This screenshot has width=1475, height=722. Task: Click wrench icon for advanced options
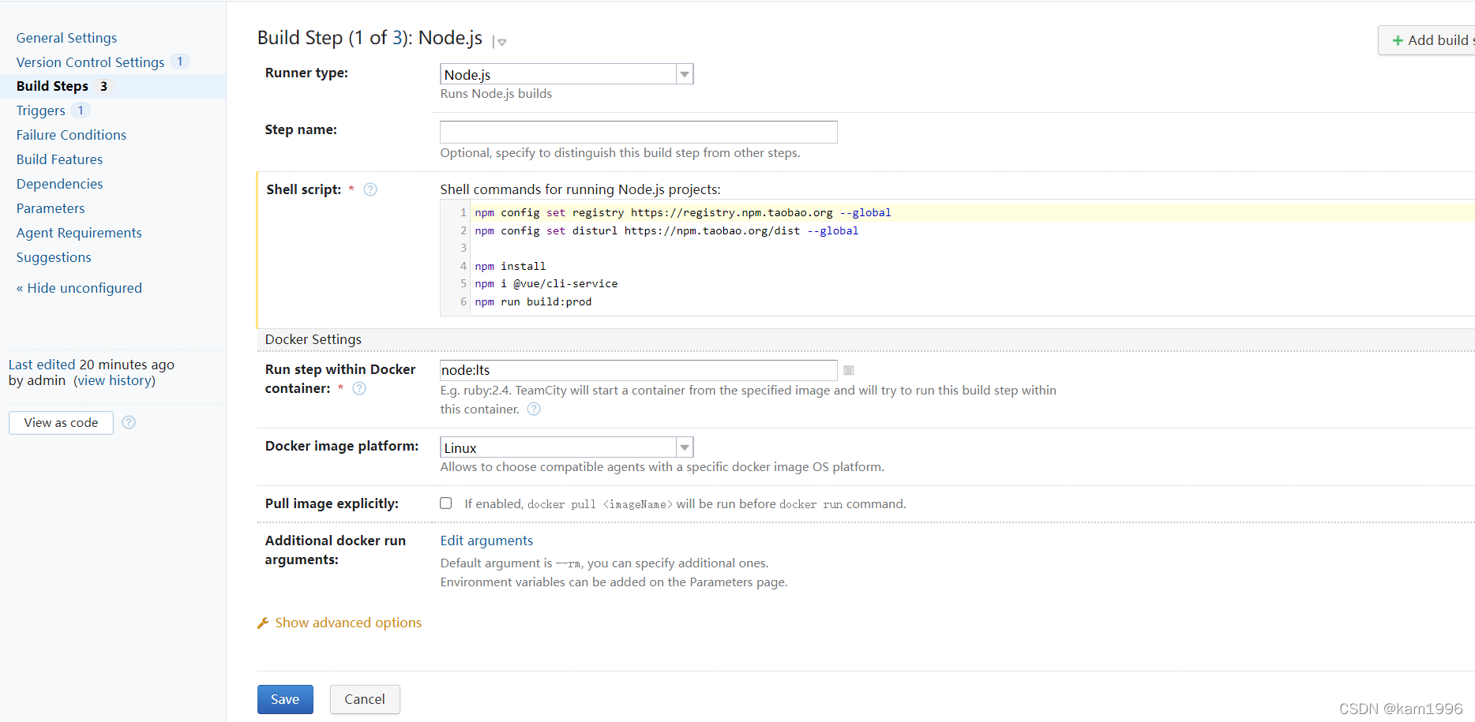pos(263,623)
